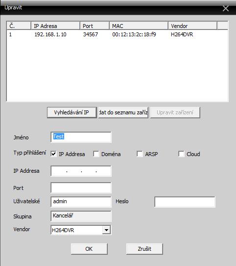Focus the Jméno field containing Test
This screenshot has height=266, width=236.
(x=81, y=137)
